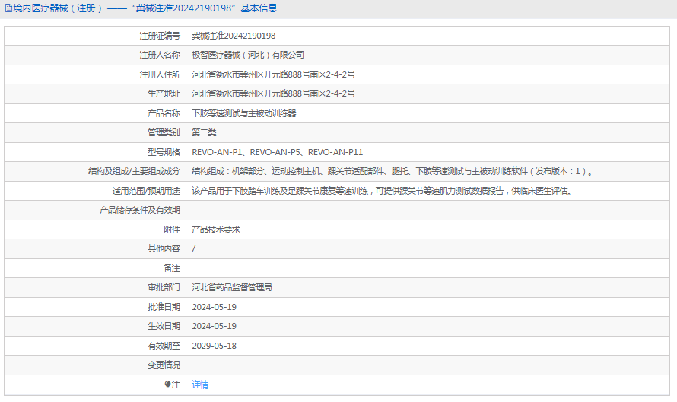Screen dimensions: 677x402
Task: Click the 结构组成 description text
Action: coord(393,171)
